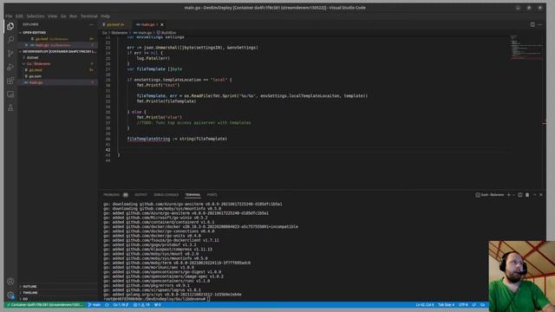Close the main.go editor tab
Screen dimensions: 555x312
[162, 24]
